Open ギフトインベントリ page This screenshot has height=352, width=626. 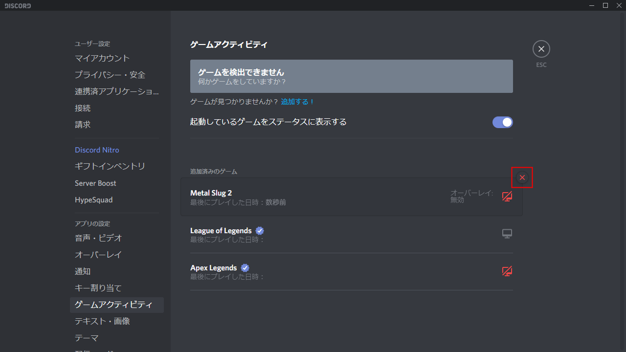click(x=116, y=167)
